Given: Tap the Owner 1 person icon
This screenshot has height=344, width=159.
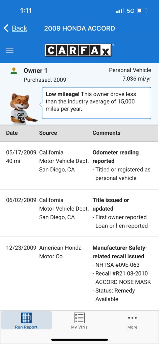Looking at the screenshot, I should tap(14, 71).
